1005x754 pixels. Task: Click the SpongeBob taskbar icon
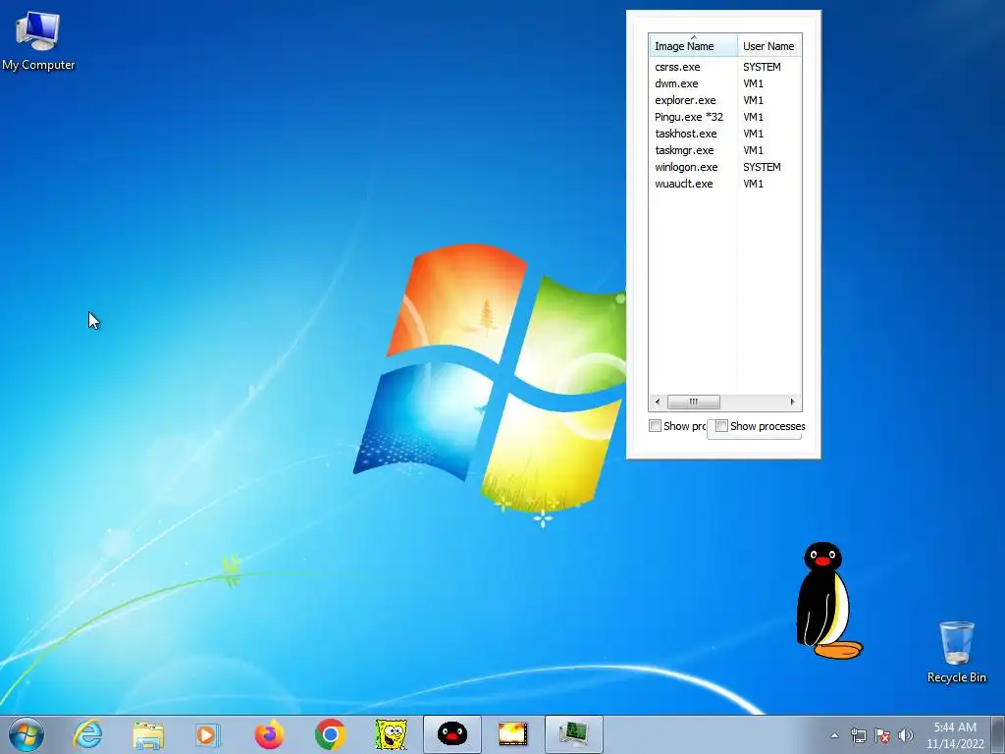click(391, 734)
